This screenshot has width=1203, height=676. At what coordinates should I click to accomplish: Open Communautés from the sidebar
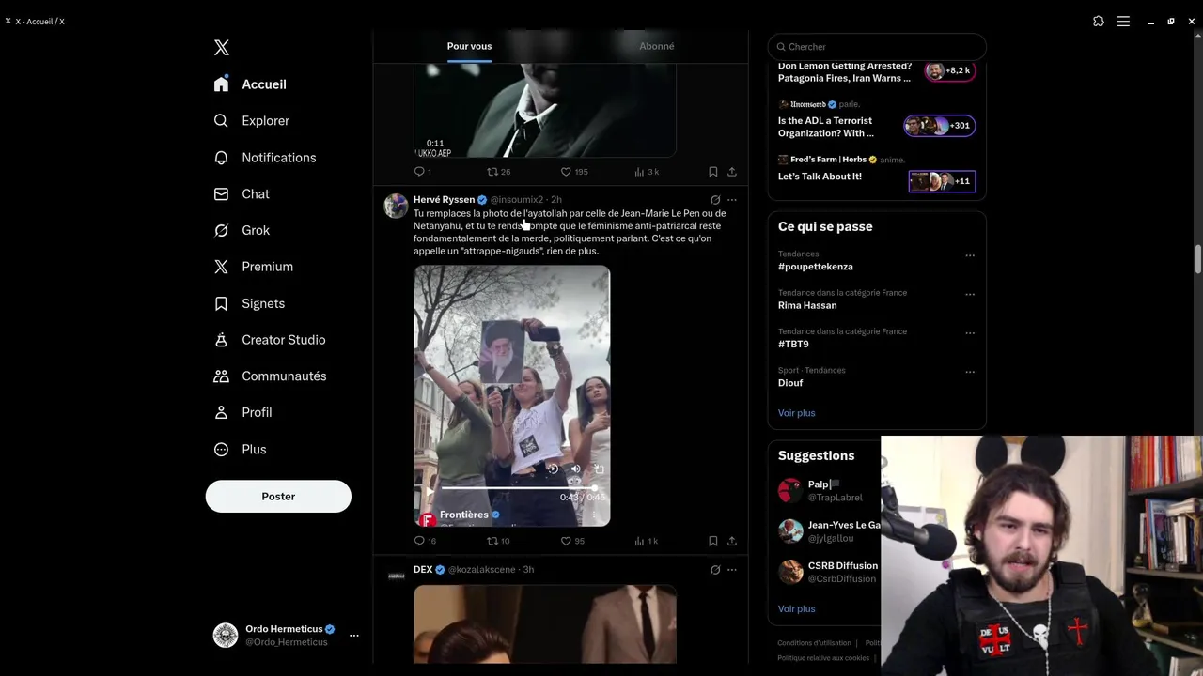click(270, 376)
